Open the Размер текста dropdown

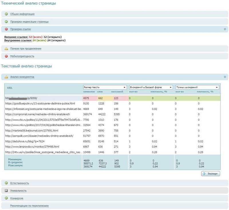pyautogui.click(x=105, y=87)
